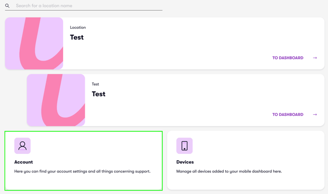Go to dashboard of Location Test
328x194 pixels.
click(288, 58)
